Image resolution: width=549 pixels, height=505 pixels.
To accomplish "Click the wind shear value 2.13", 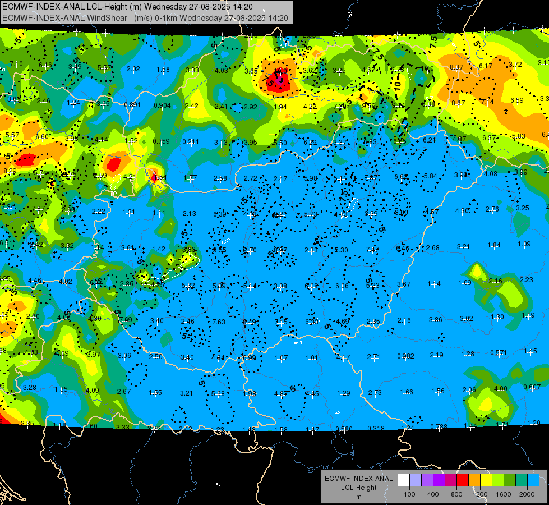I will pyautogui.click(x=190, y=213).
